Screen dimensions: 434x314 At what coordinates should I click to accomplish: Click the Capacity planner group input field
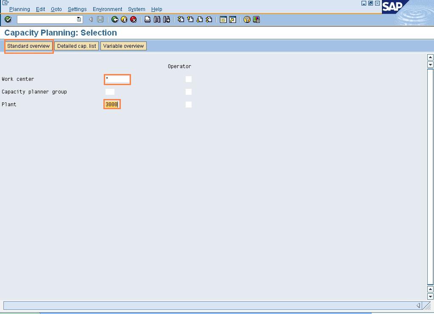(x=110, y=92)
